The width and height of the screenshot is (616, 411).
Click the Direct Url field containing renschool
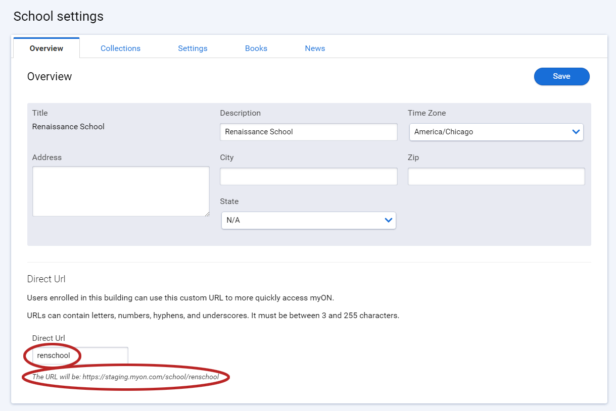pos(80,355)
